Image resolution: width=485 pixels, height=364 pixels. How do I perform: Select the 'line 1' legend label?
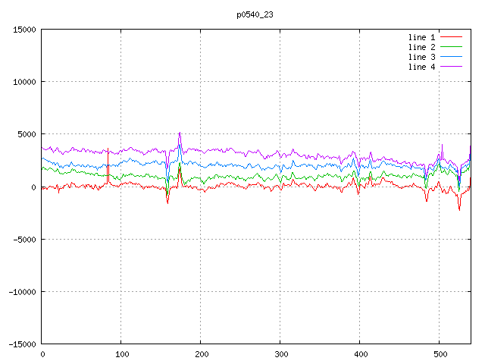point(421,37)
